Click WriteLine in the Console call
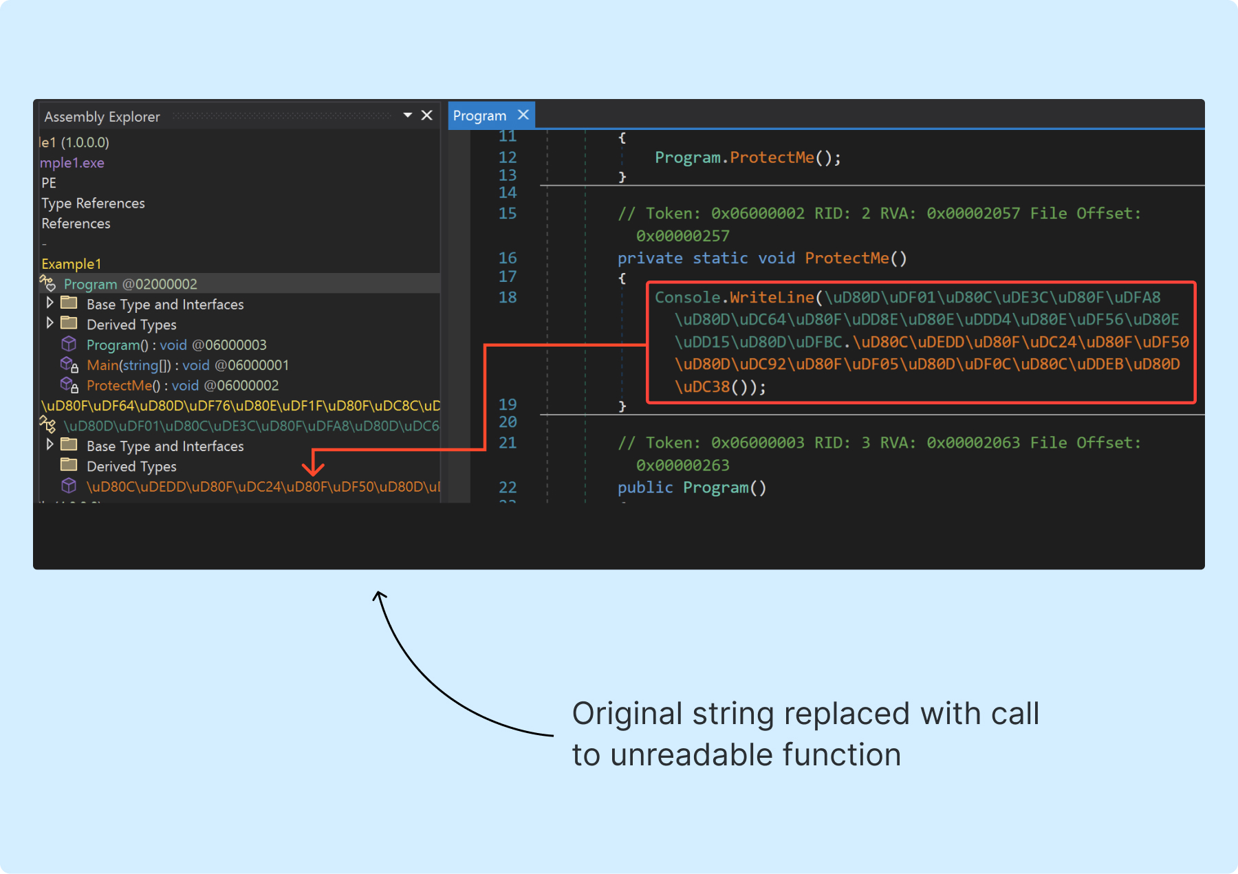 tap(772, 298)
